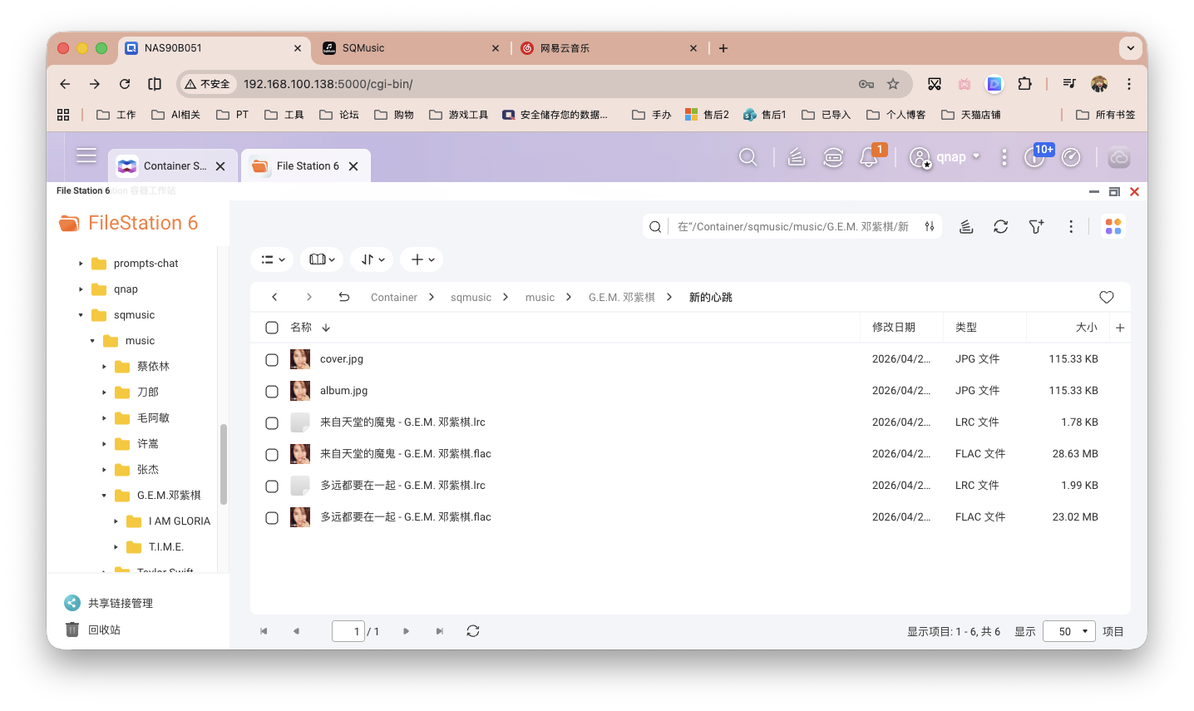Open QNAP notification bell with badge 1

click(868, 158)
